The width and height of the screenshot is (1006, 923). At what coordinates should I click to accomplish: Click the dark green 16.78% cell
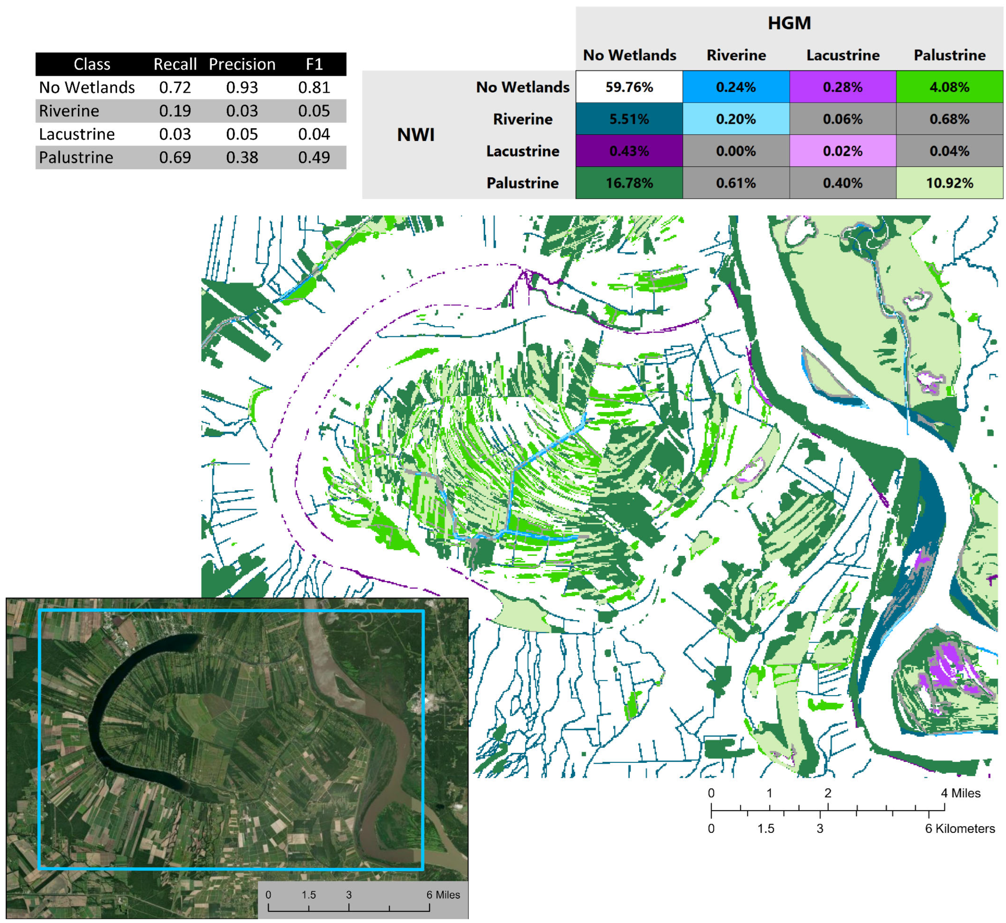tap(629, 183)
